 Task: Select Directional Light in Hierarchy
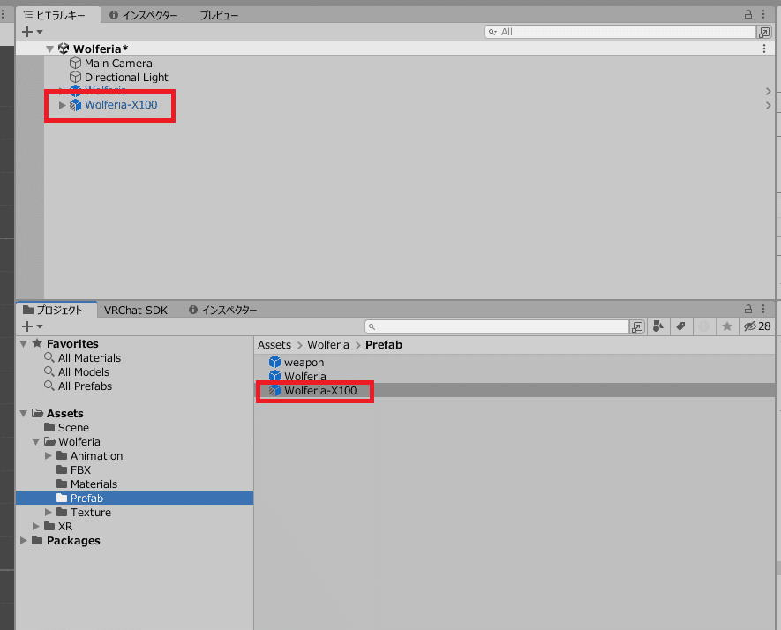point(126,77)
